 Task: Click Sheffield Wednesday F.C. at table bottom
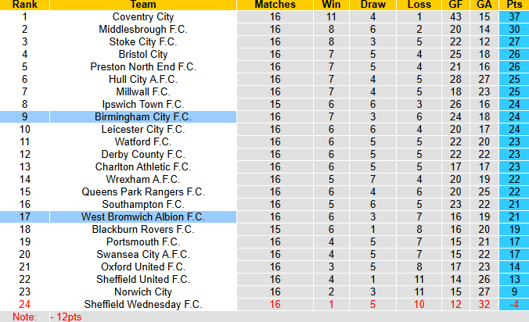pyautogui.click(x=143, y=304)
